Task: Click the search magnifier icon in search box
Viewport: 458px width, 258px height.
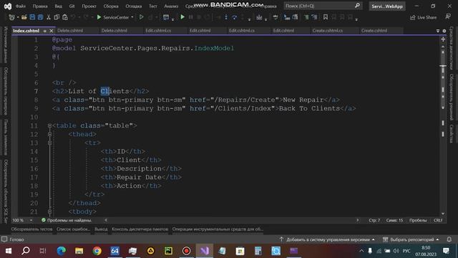Action: [357, 6]
